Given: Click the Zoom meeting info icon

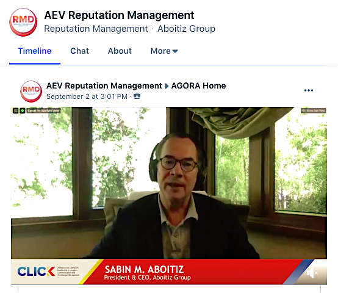Looking at the screenshot, I should pyautogui.click(x=16, y=110).
